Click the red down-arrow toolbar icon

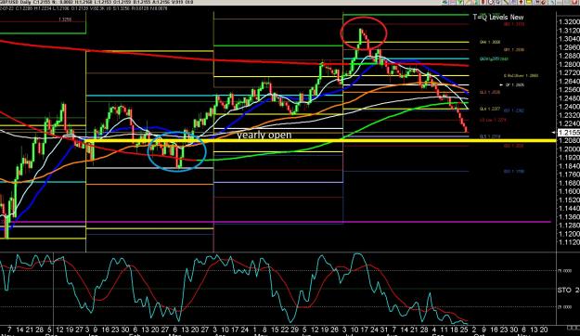tap(521, 2)
